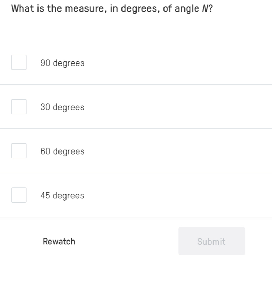This screenshot has height=297, width=272.
Task: Pick the "60 degrees" answer label
Action: point(62,151)
